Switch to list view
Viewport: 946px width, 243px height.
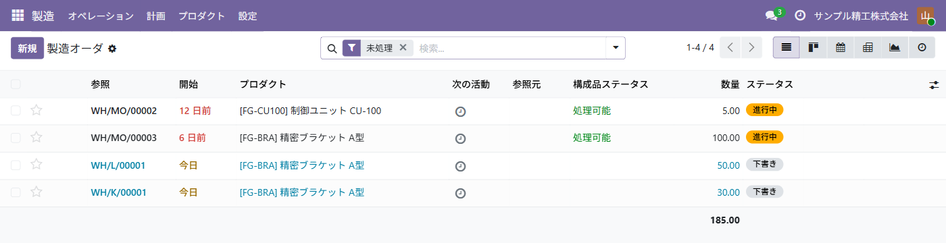787,47
